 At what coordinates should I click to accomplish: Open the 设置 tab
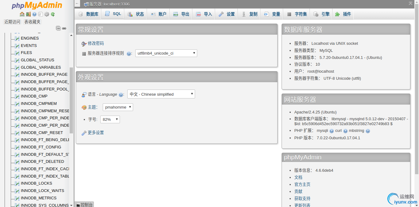click(x=226, y=14)
